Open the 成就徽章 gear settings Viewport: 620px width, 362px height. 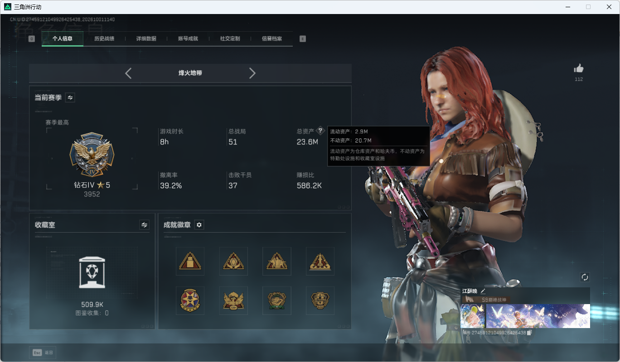click(x=199, y=225)
